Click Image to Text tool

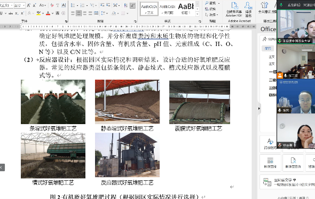[287, 182]
